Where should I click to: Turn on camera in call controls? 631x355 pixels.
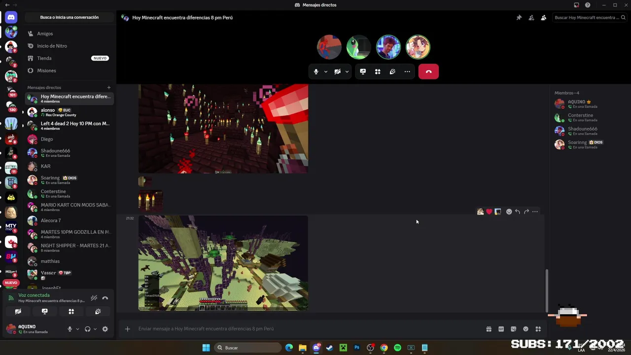point(337,71)
